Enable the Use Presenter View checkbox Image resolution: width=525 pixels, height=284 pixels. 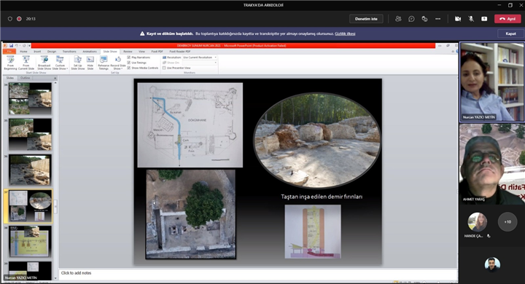tap(164, 68)
